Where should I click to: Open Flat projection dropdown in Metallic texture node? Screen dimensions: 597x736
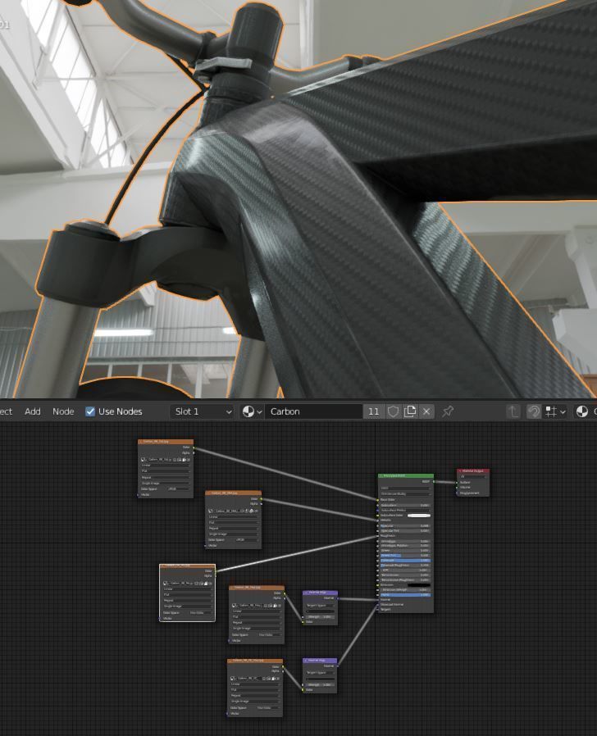pos(234,522)
